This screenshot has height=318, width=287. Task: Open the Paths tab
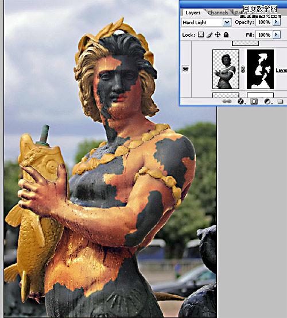(241, 13)
